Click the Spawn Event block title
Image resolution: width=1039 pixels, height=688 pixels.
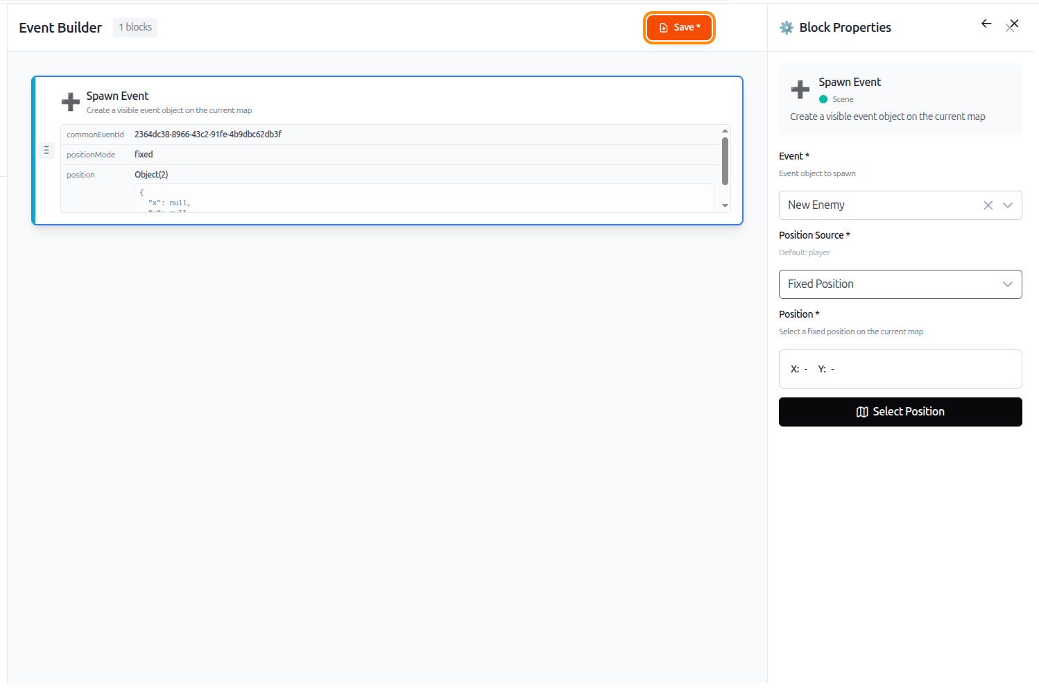coord(117,96)
